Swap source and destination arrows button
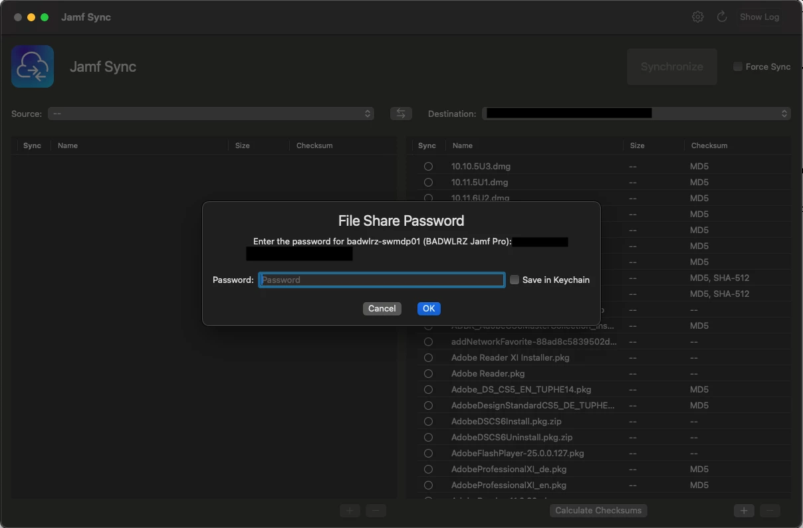This screenshot has height=528, width=803. 401,114
